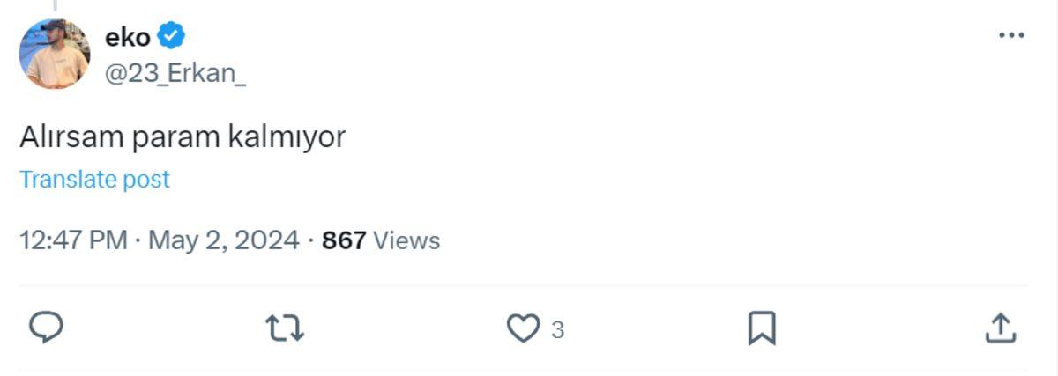
Task: Click the display name "eko"
Action: 128,37
